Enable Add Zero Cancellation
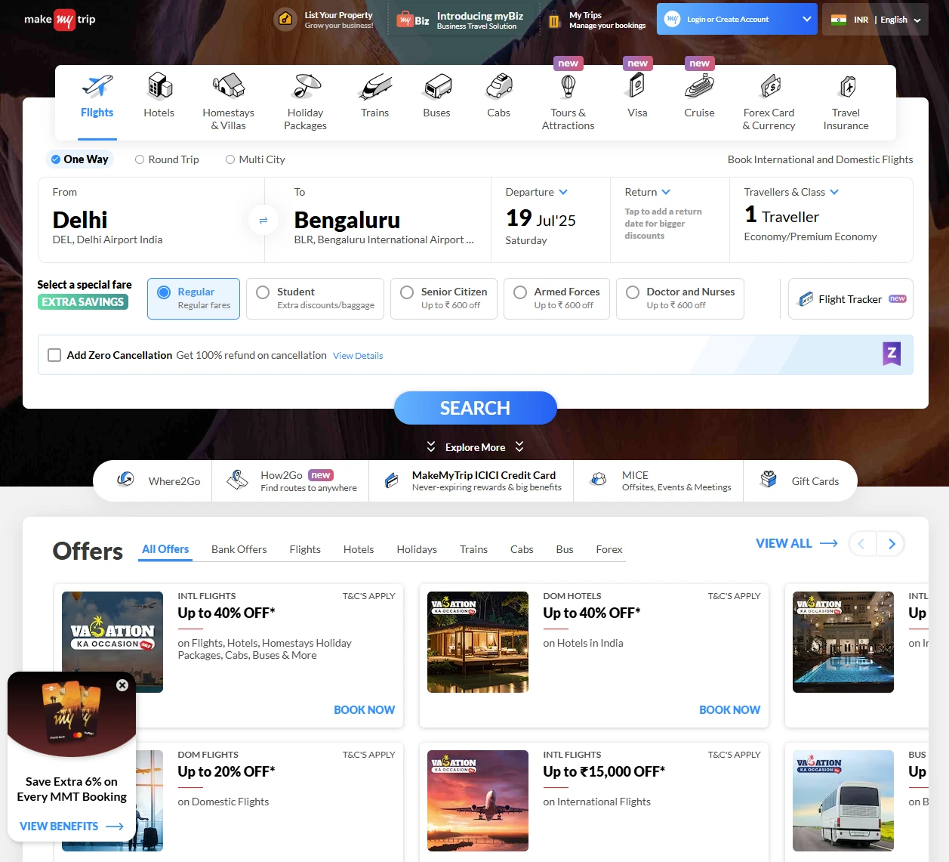 54,355
